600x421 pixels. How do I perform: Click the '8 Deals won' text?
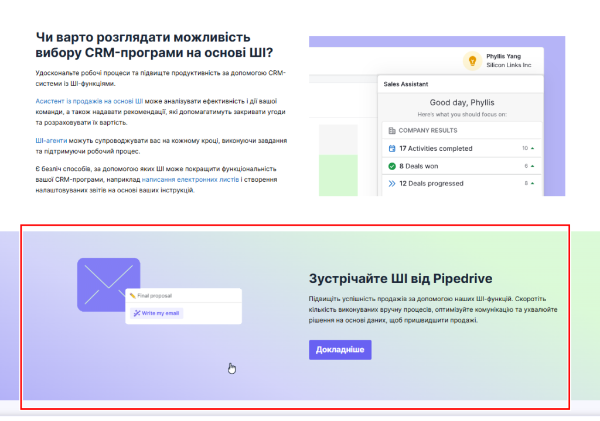[x=418, y=166]
